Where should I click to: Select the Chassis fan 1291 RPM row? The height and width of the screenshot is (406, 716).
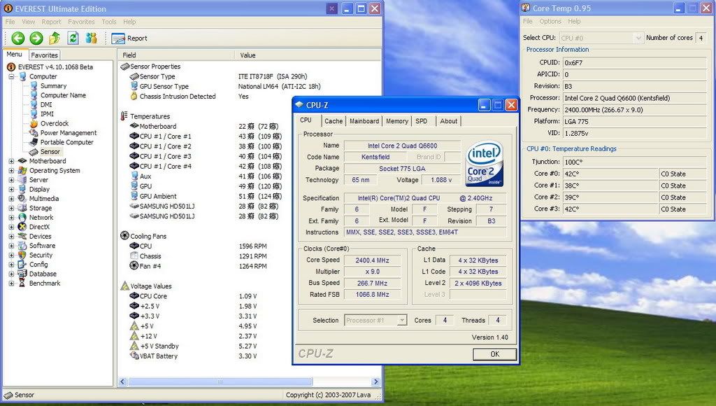coord(199,256)
